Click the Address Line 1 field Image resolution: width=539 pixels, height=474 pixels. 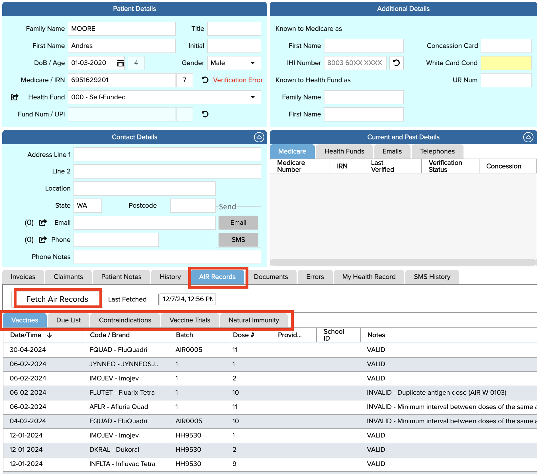pyautogui.click(x=167, y=154)
